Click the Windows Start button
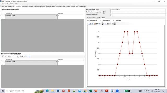167x93 pixels. tap(3, 91)
